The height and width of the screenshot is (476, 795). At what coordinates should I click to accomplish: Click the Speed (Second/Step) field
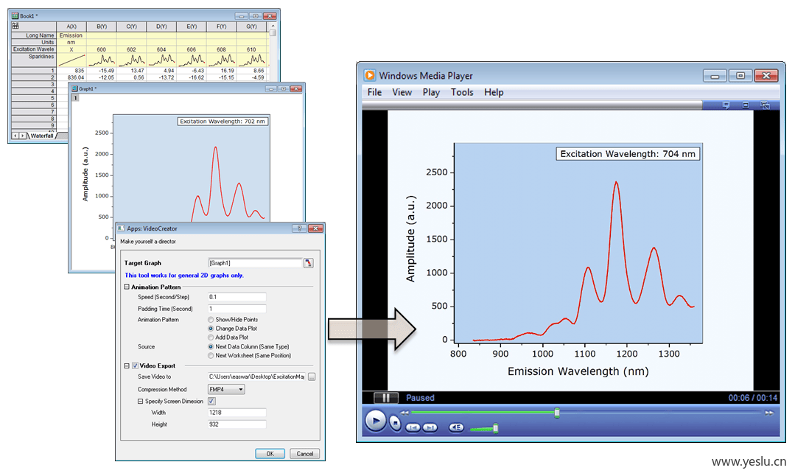click(237, 297)
